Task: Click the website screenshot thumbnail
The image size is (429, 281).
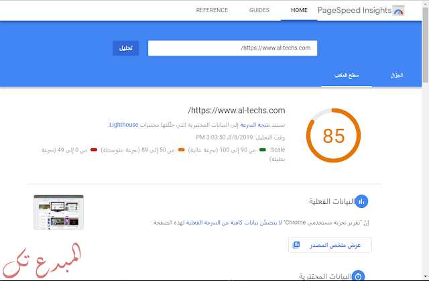Action: pos(58,213)
